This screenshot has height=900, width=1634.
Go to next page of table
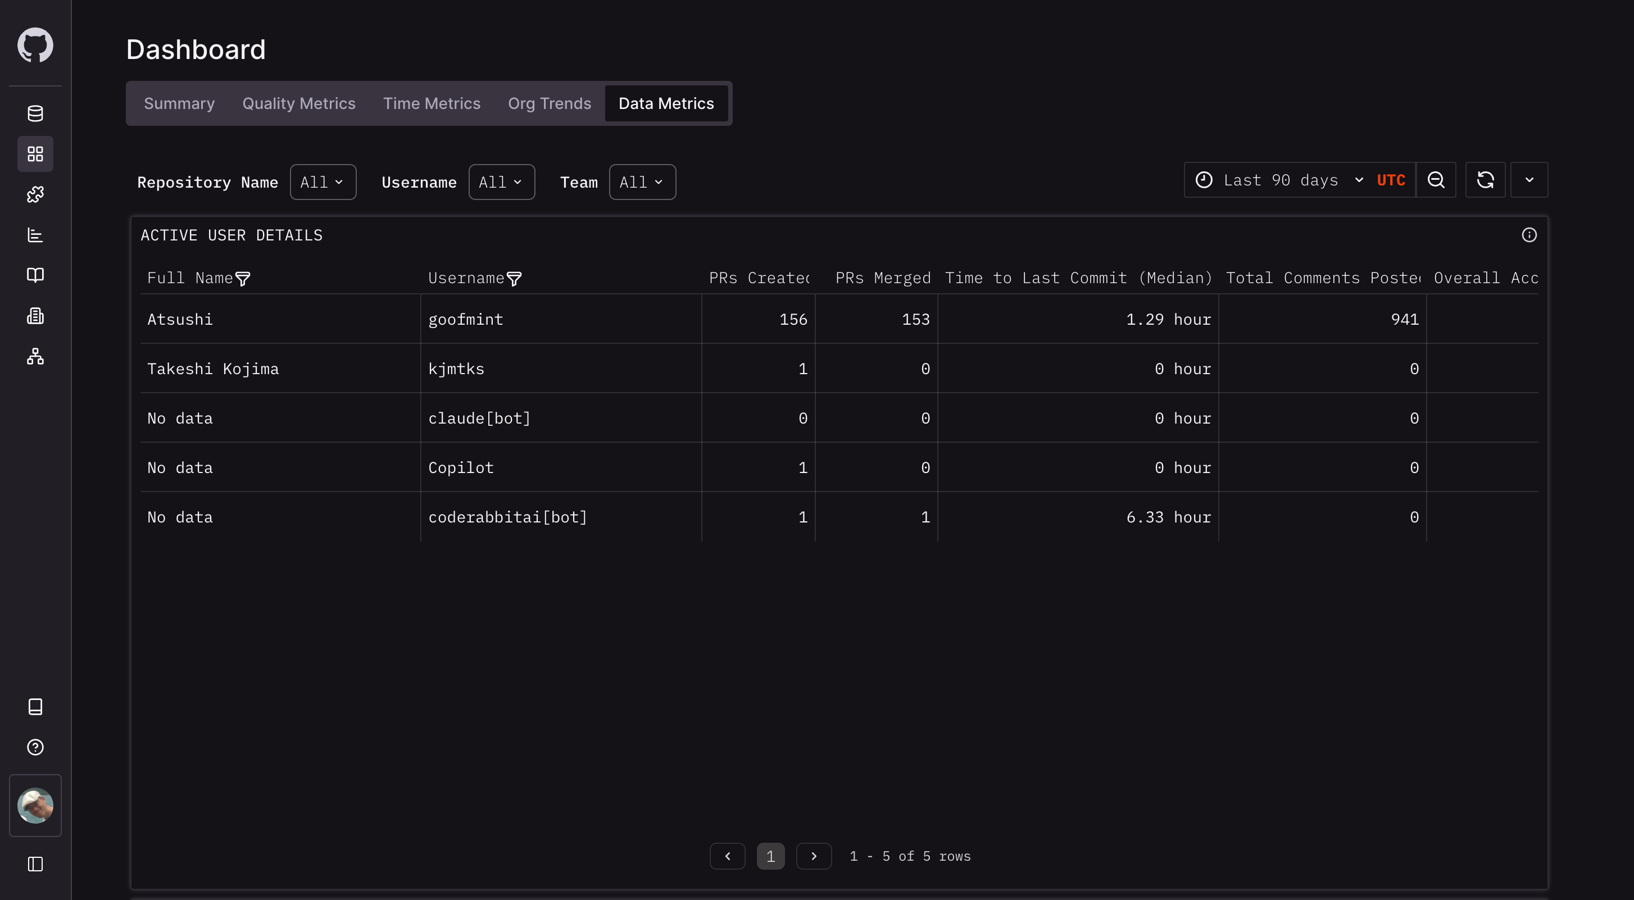(813, 856)
